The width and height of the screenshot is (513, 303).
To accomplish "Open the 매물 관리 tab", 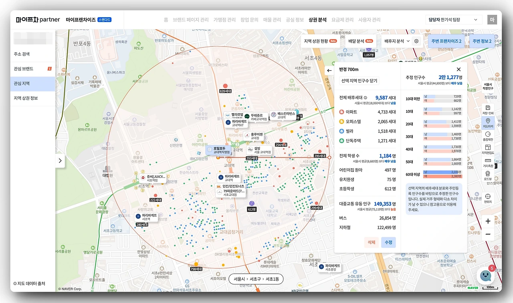I will (272, 20).
